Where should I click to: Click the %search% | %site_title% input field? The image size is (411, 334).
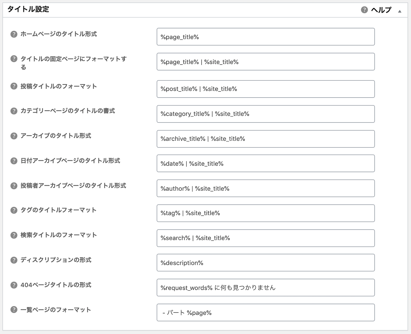(266, 238)
